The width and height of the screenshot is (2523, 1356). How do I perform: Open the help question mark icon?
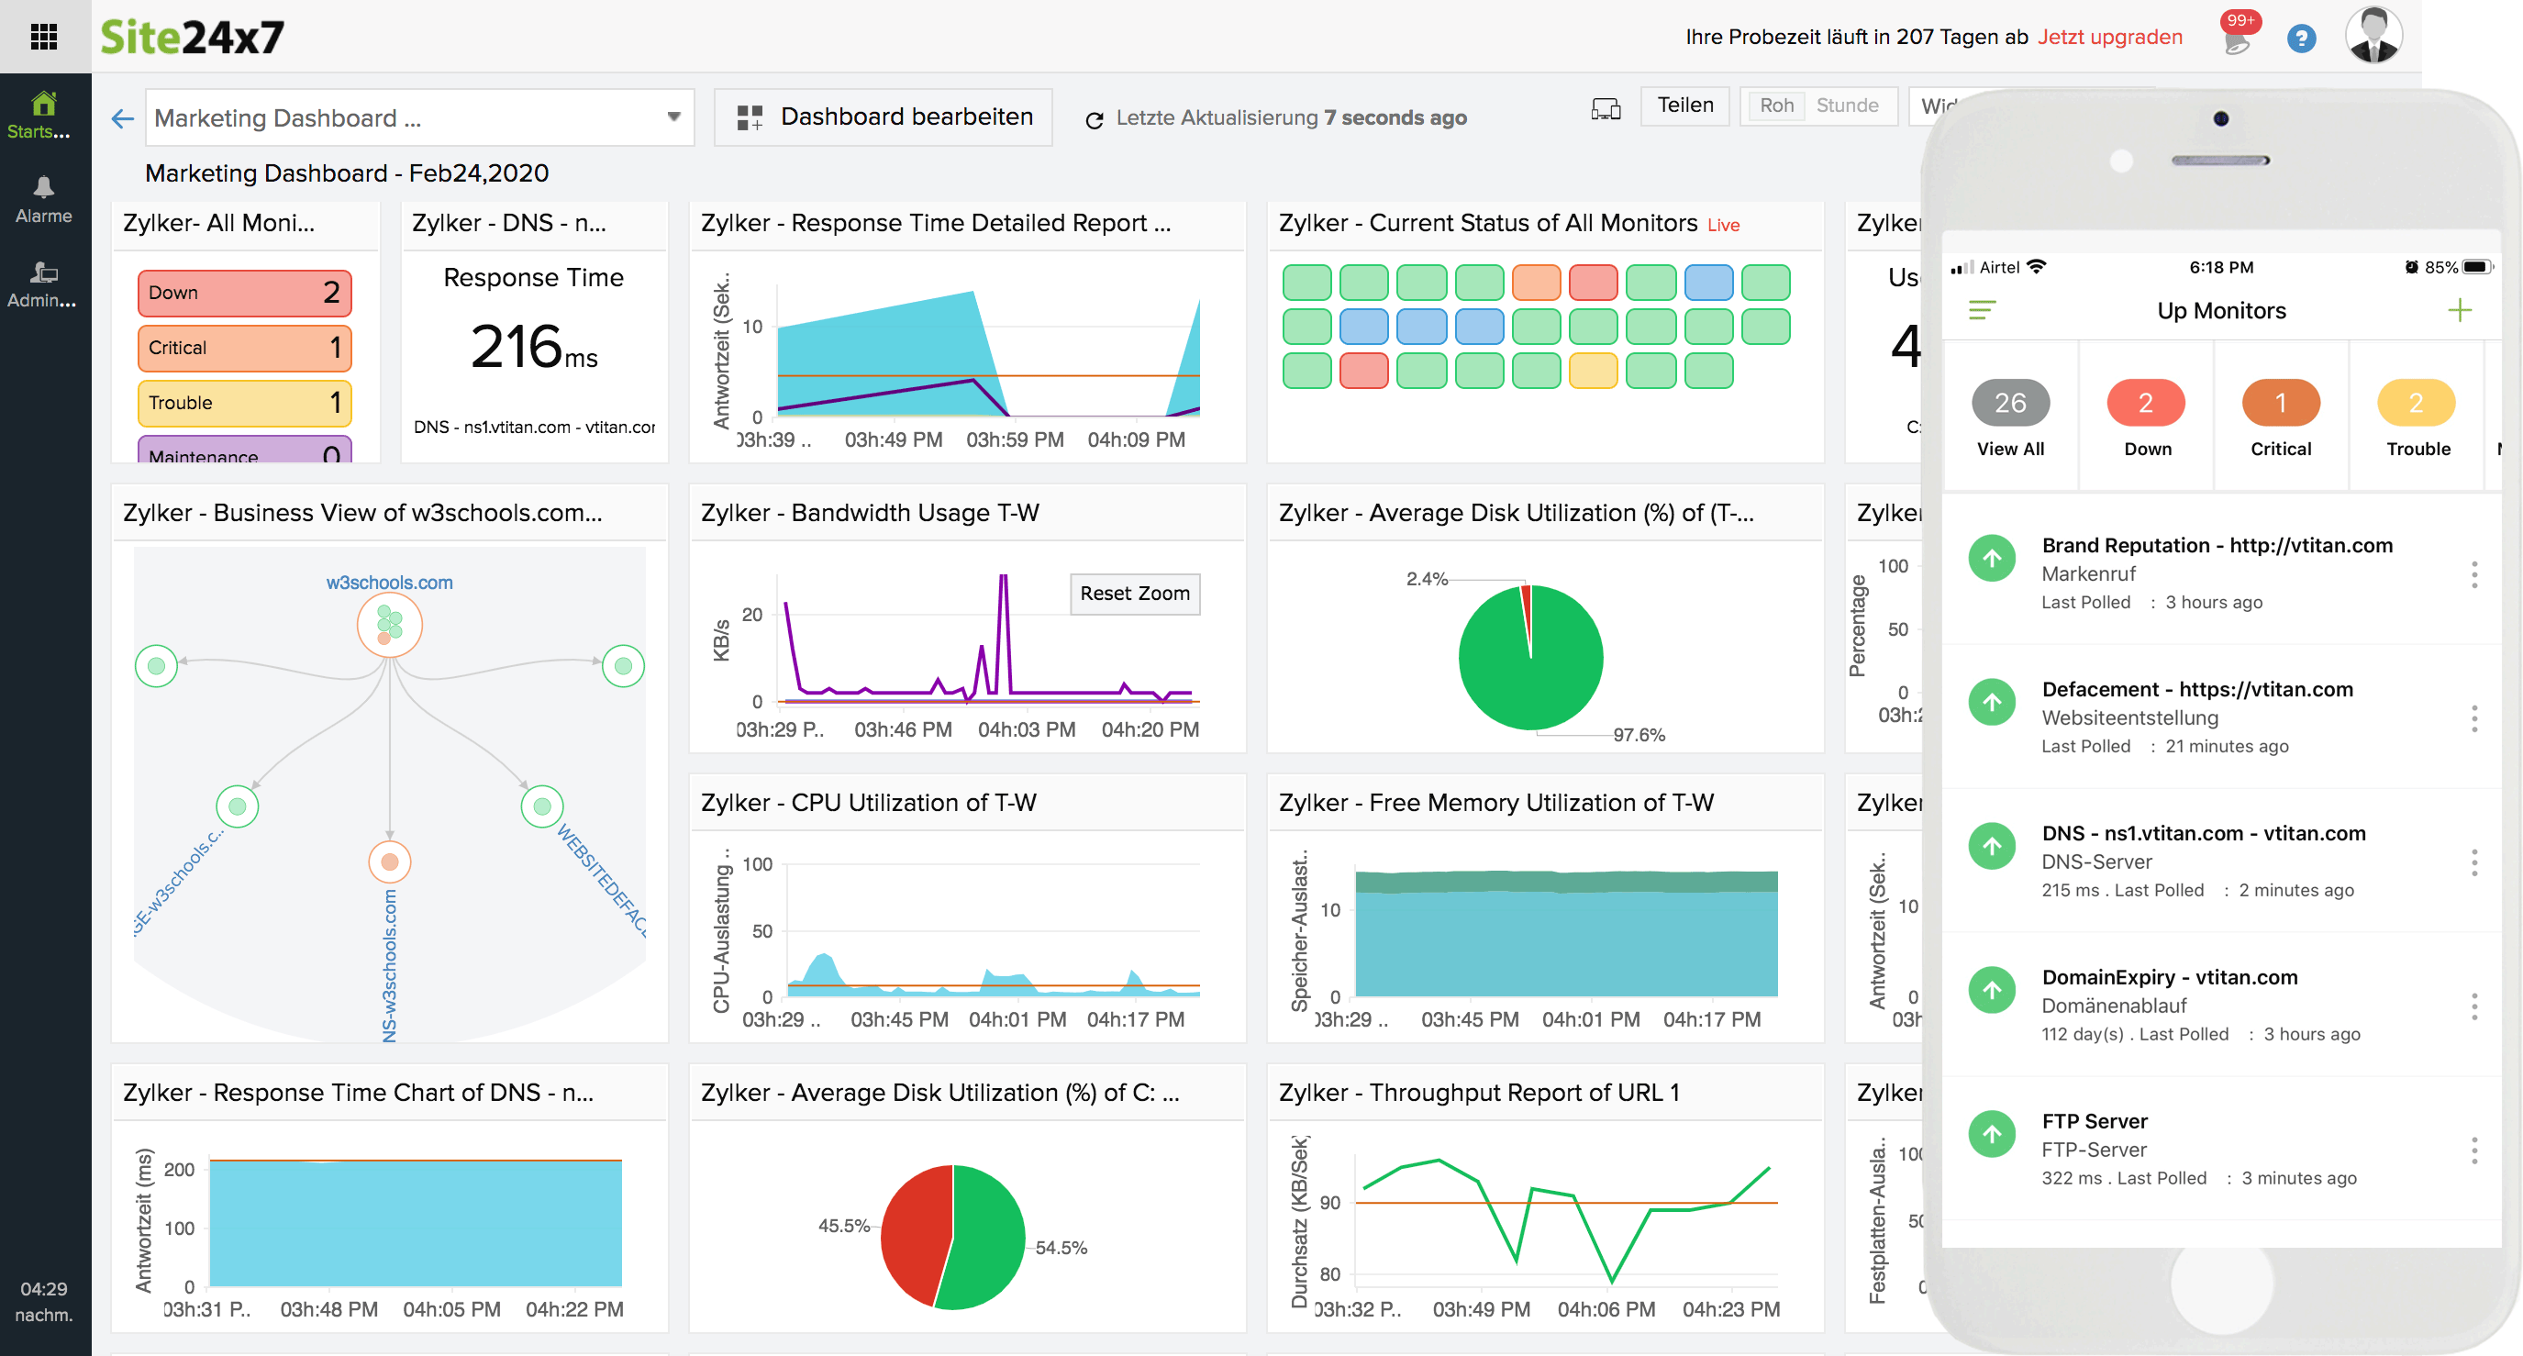click(2302, 38)
